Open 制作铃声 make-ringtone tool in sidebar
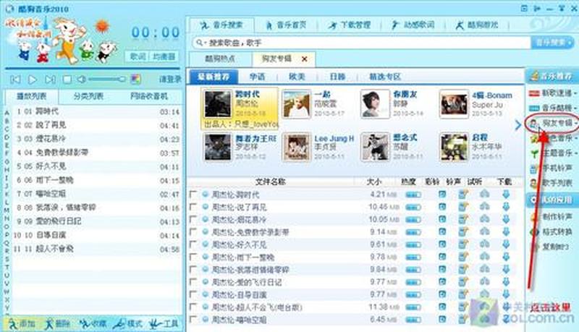Viewport: 579px width, 332px height. 551,216
